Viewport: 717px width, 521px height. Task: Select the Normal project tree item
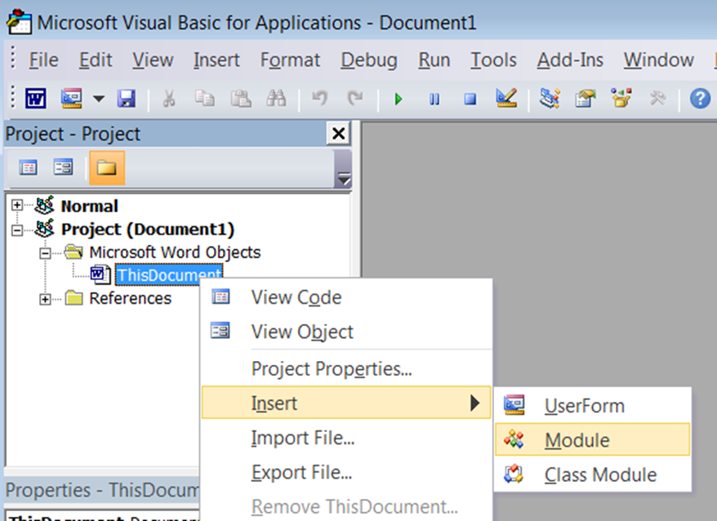click(90, 207)
